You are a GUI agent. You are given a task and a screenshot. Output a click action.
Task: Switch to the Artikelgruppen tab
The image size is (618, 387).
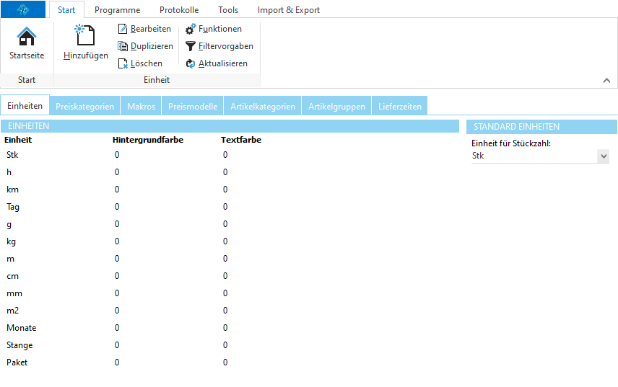click(336, 106)
